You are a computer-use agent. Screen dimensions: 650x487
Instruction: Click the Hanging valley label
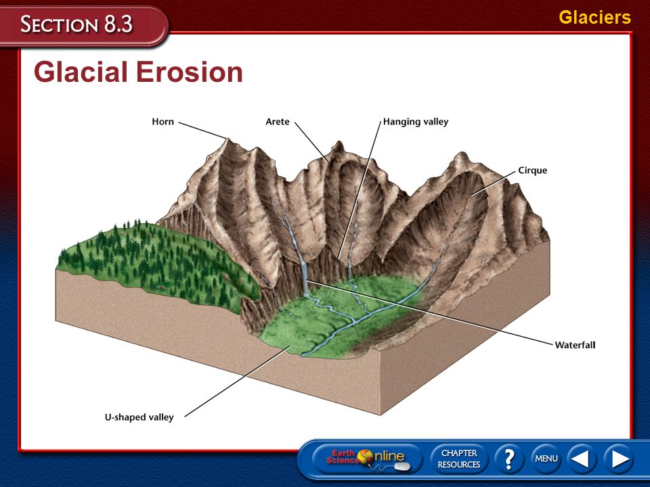tap(416, 122)
